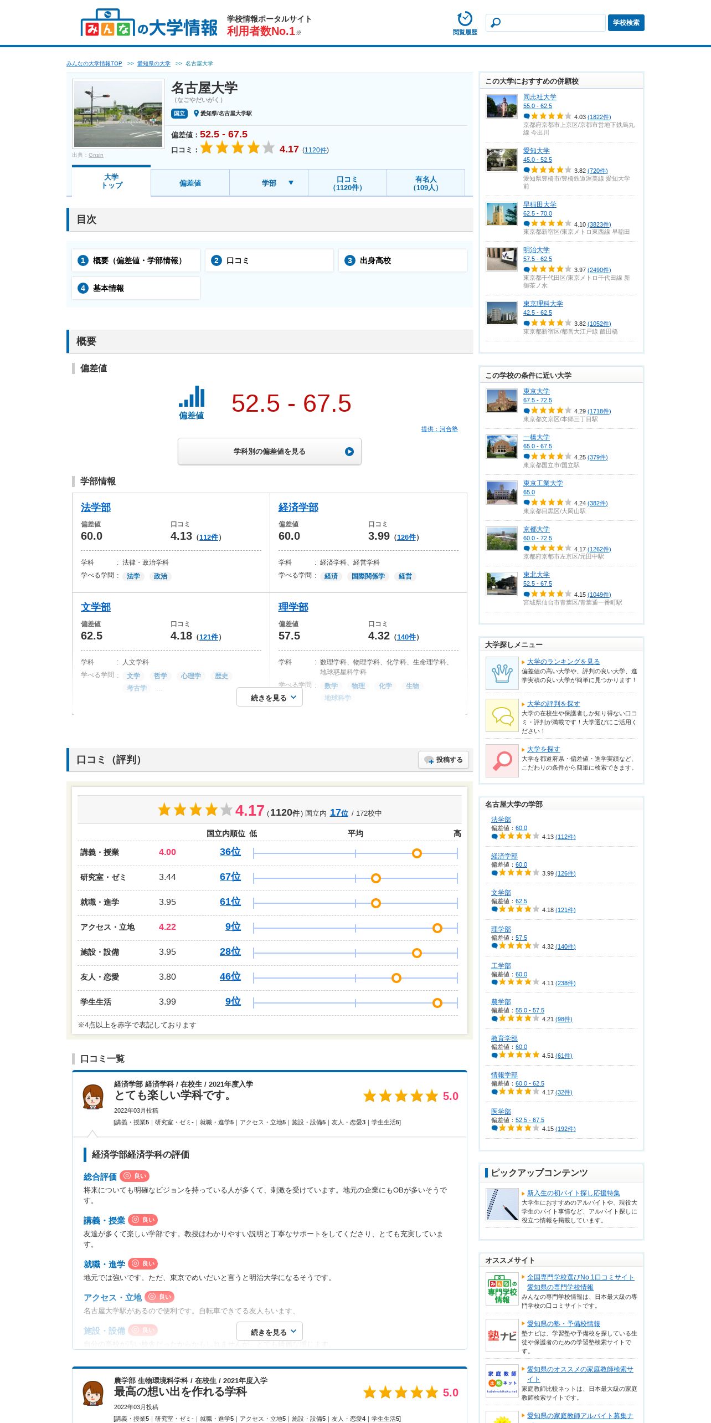The image size is (711, 1423).
Task: Click the 塾ナビ logo icon
Action: (x=502, y=1335)
